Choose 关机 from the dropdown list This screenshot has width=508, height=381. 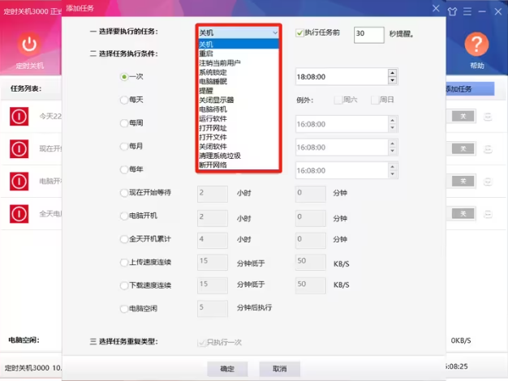coord(239,45)
